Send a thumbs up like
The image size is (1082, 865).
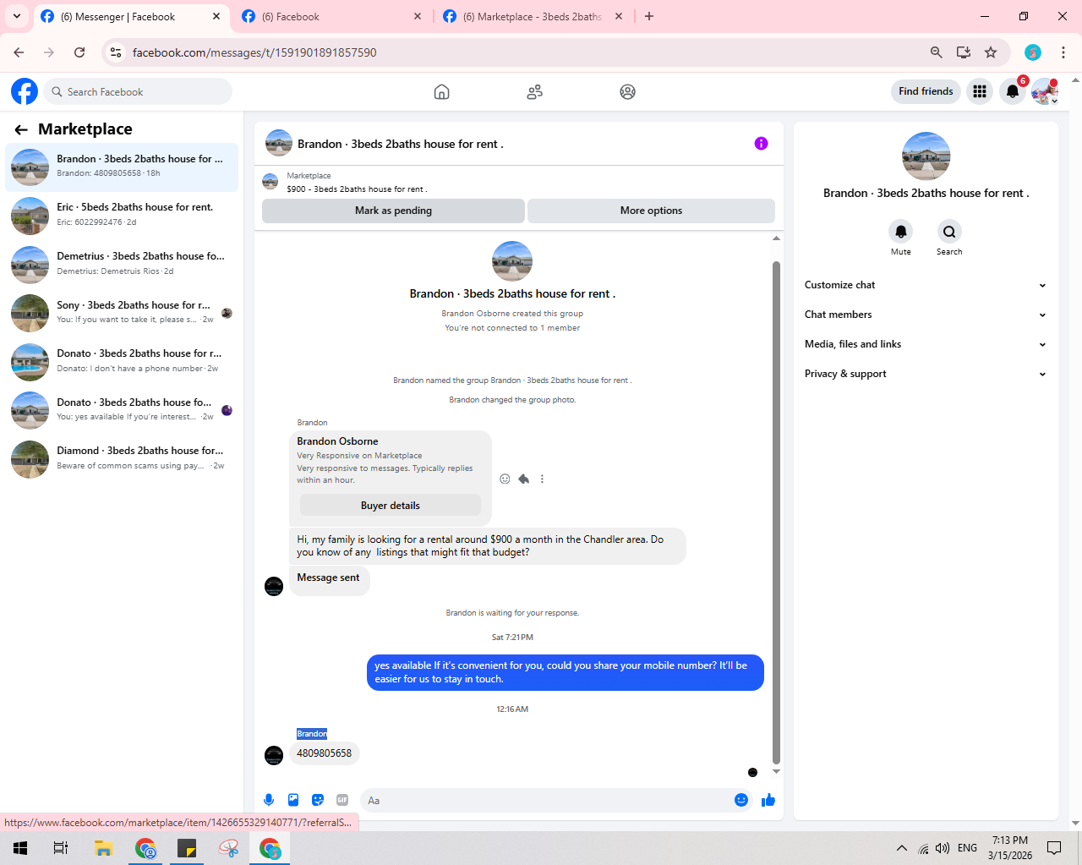(768, 800)
